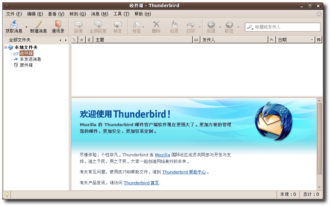This screenshot has width=331, height=207.
Task: Switch to previous folder view with left arrow
Action: tap(60, 40)
